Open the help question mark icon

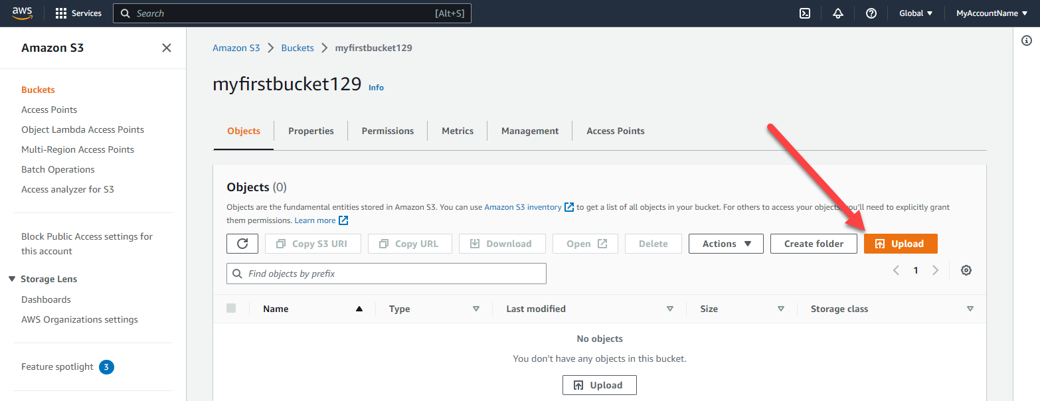click(x=871, y=13)
